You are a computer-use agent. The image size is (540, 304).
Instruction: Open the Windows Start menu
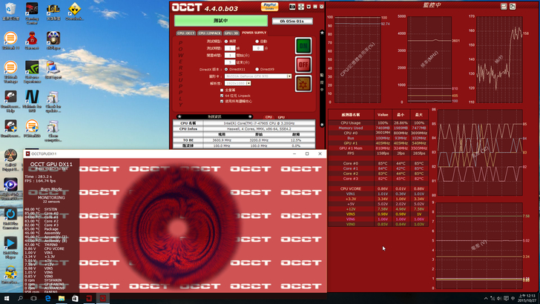tap(7, 298)
